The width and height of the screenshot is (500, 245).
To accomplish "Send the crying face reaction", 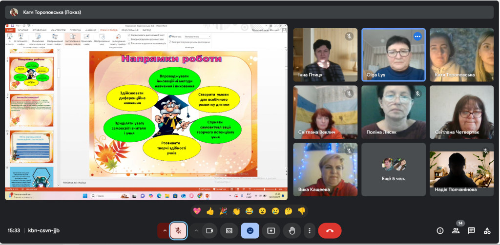I will 275,211.
